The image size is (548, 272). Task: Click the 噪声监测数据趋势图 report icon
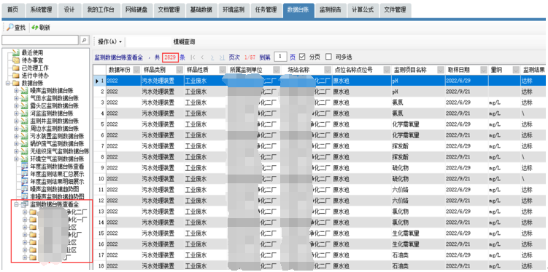(24, 189)
